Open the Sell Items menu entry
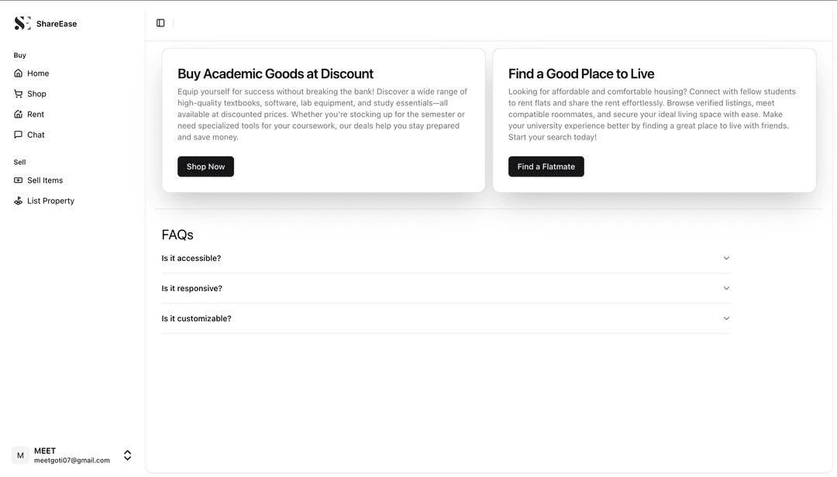Screen dimensions: 837x477 (45, 180)
